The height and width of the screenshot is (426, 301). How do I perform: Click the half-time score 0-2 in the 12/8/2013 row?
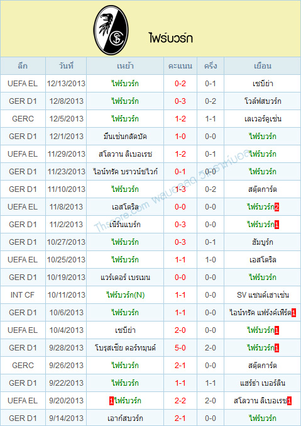[x=211, y=101]
